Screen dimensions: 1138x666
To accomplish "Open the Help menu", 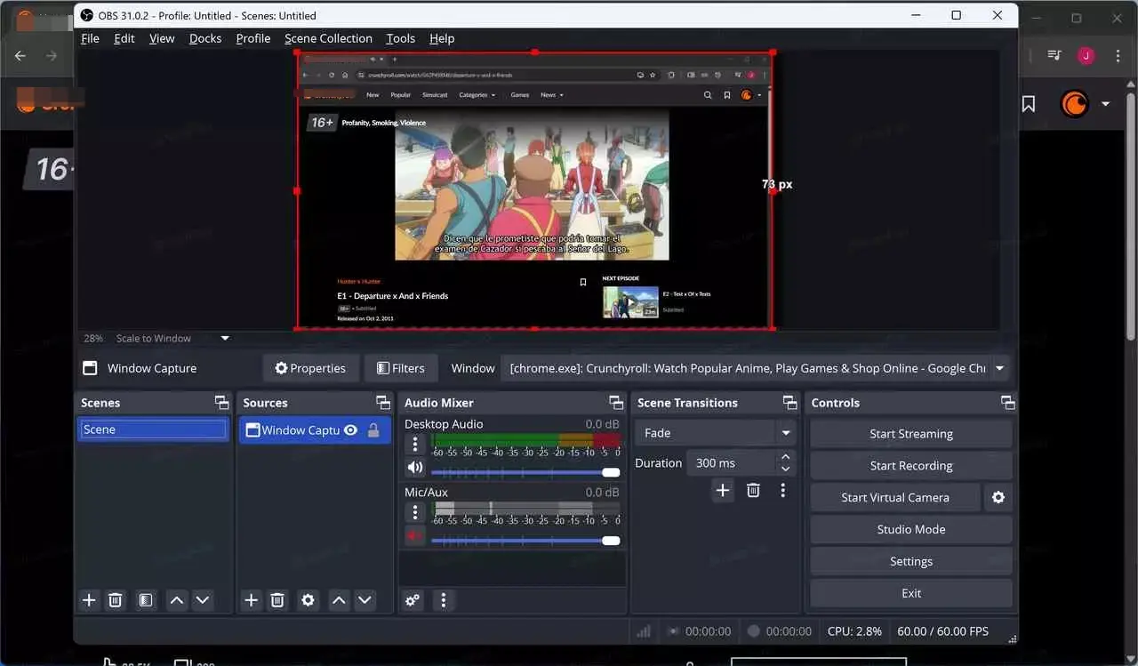I will pyautogui.click(x=442, y=38).
